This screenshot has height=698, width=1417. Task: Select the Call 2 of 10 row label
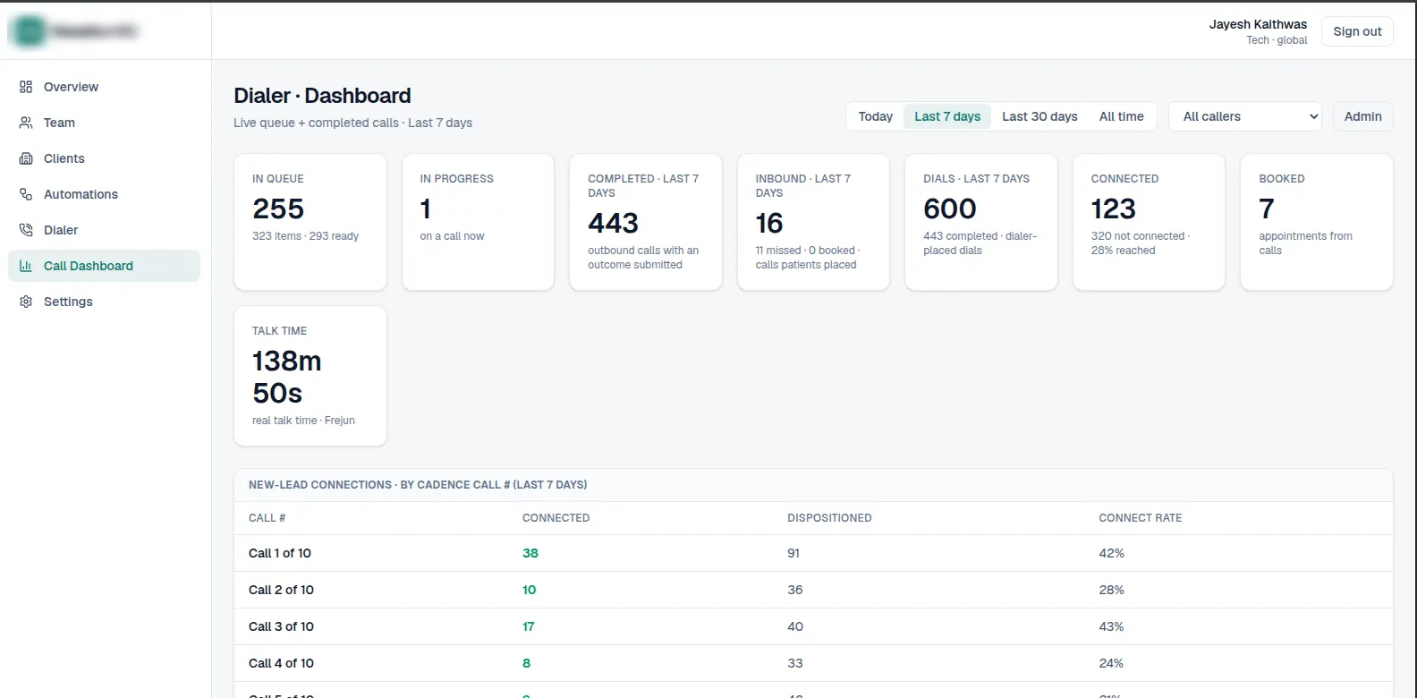281,590
